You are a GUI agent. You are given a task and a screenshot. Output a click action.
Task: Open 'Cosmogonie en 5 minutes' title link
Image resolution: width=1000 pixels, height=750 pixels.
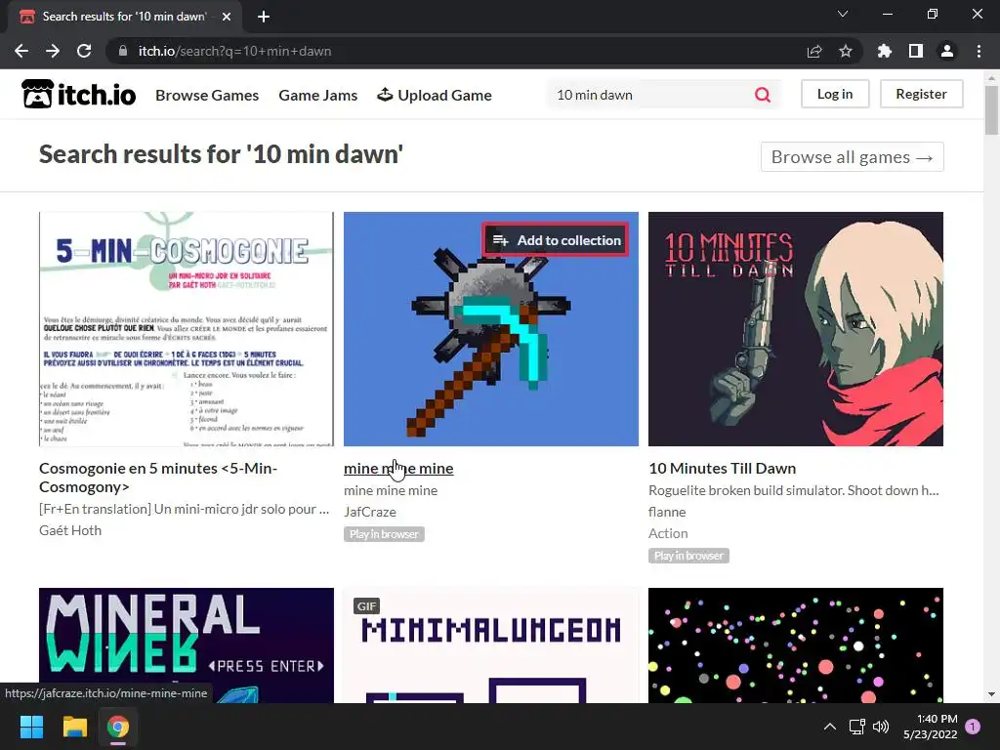click(158, 478)
